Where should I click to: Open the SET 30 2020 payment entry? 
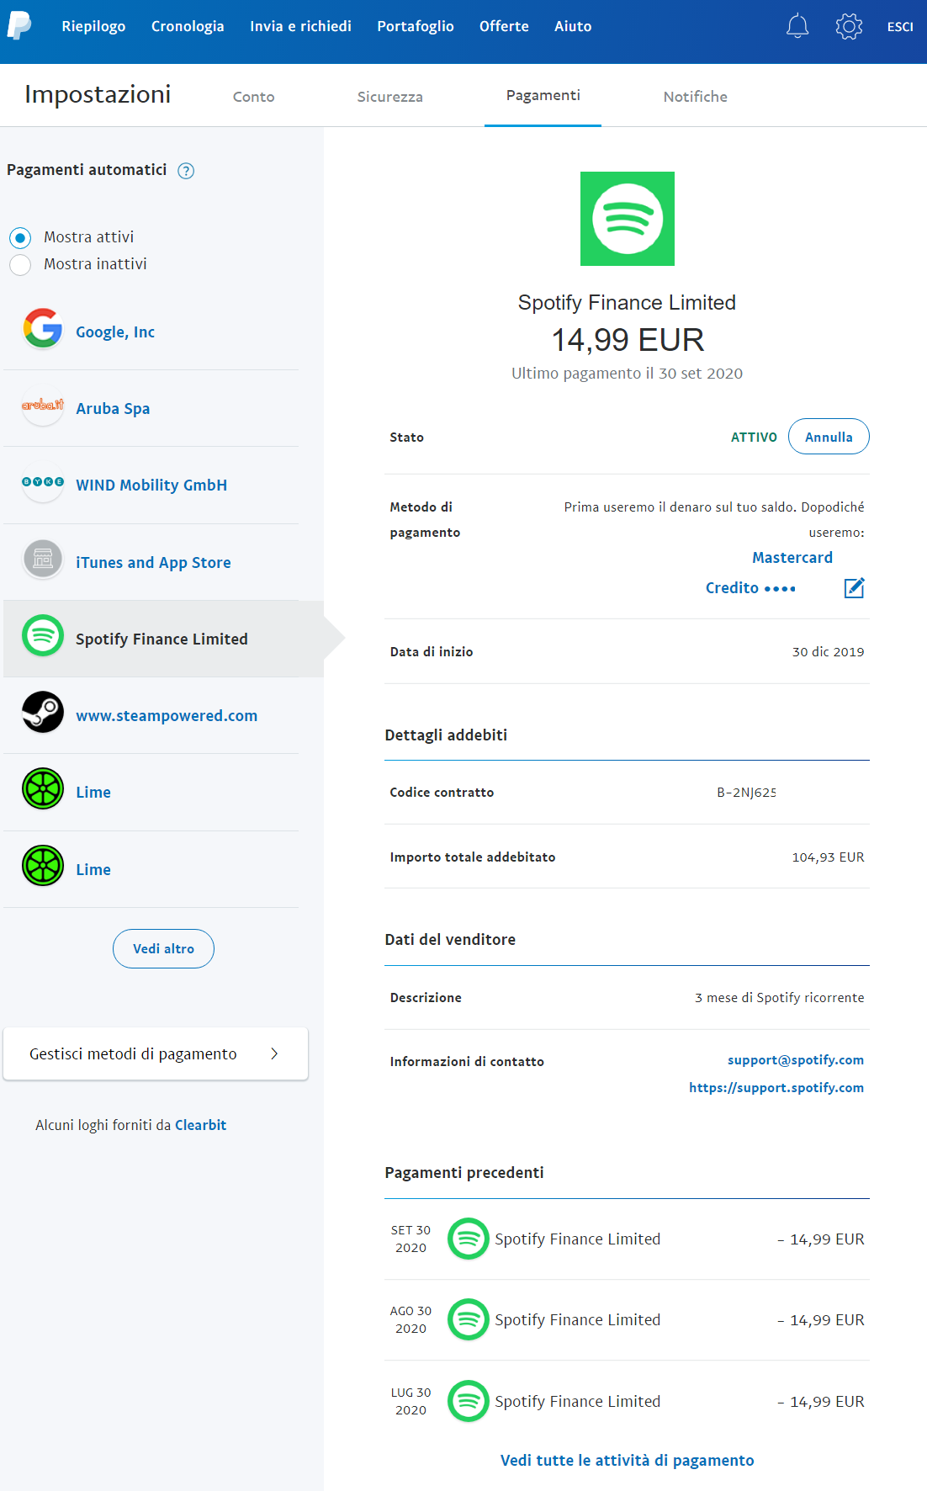point(627,1239)
